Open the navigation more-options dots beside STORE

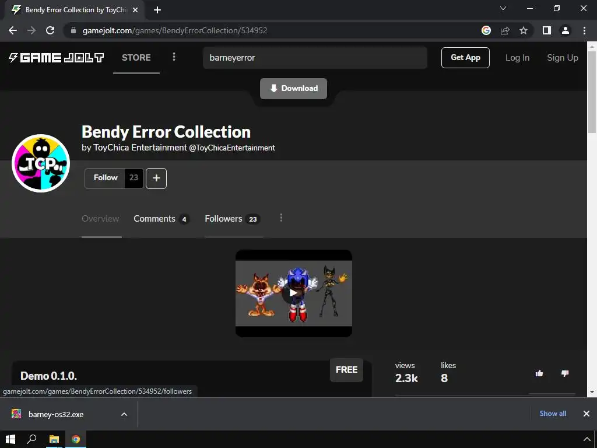point(174,57)
